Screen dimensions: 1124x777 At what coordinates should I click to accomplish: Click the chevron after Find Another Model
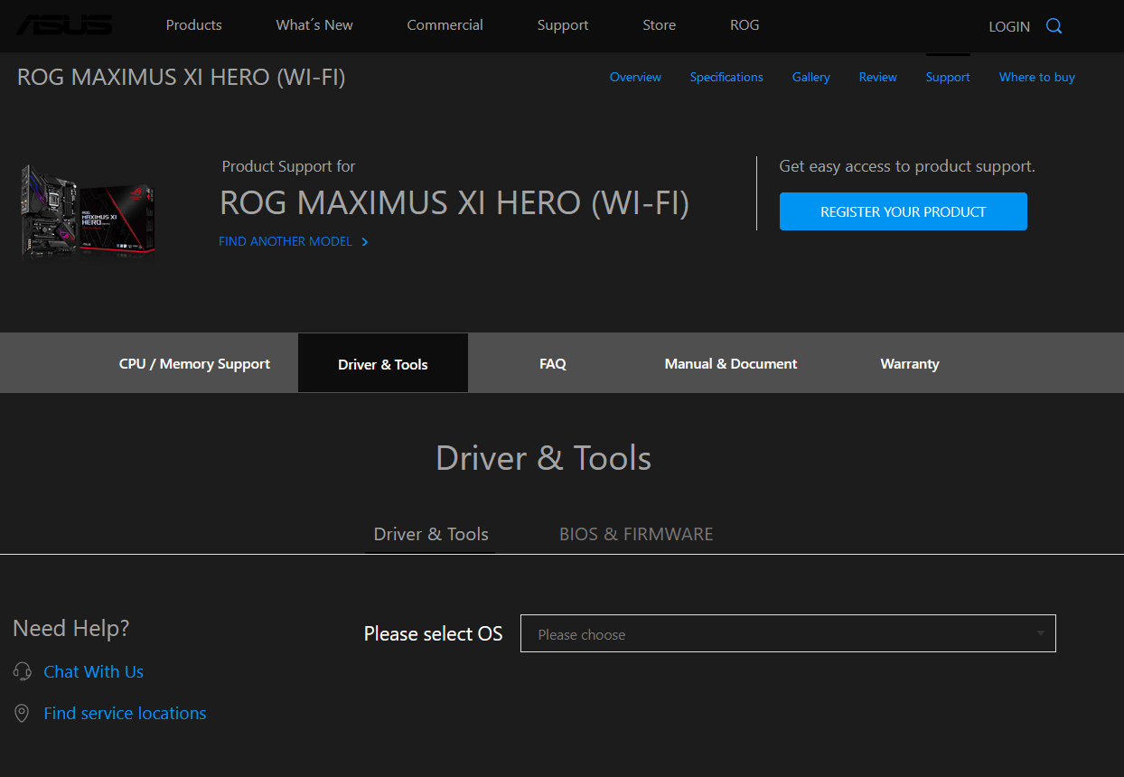(365, 242)
